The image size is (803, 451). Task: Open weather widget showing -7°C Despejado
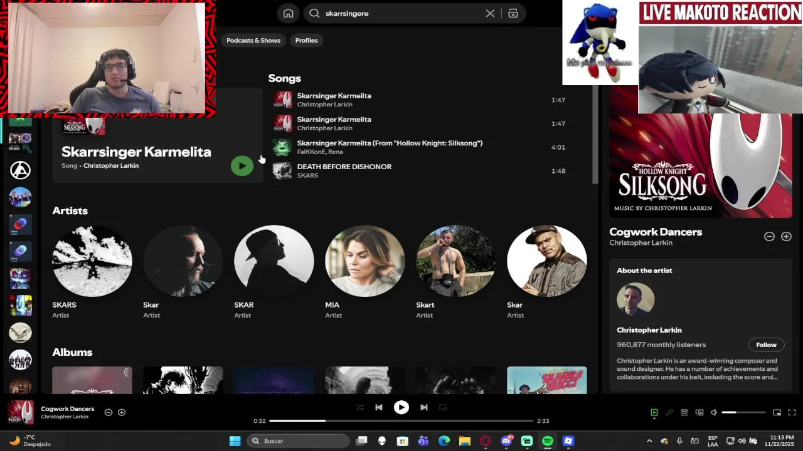(x=29, y=441)
